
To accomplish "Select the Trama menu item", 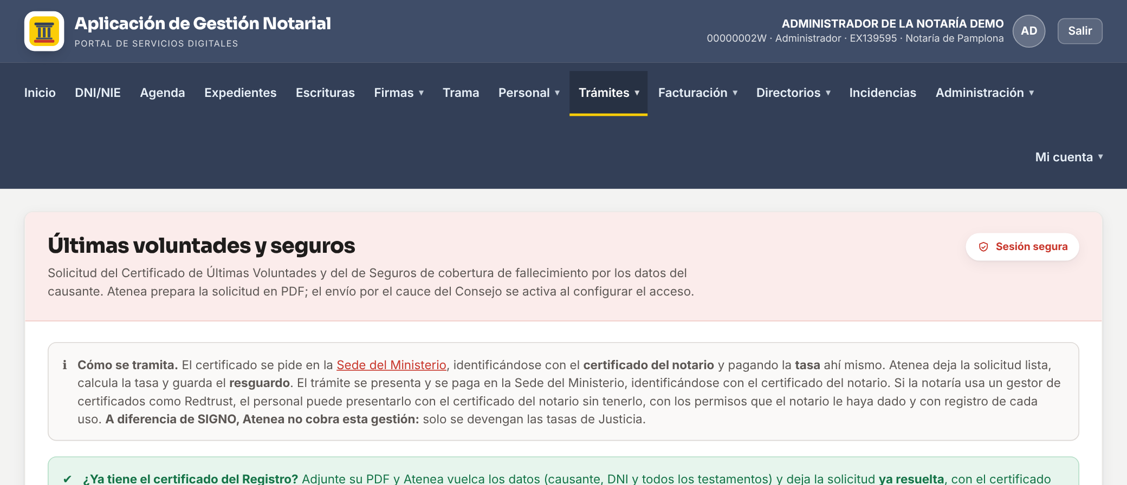I will [x=461, y=93].
